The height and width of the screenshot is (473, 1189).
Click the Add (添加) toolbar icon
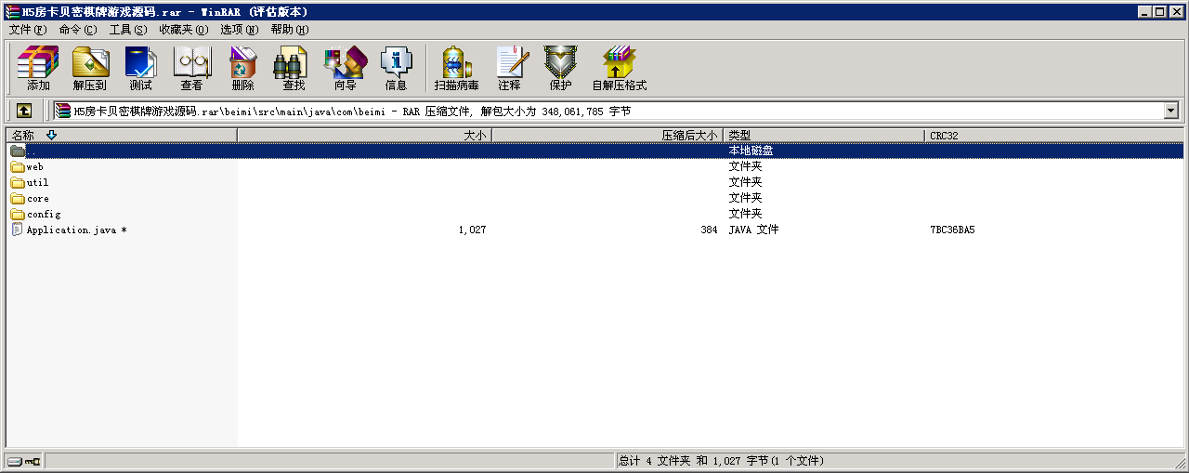pyautogui.click(x=38, y=68)
